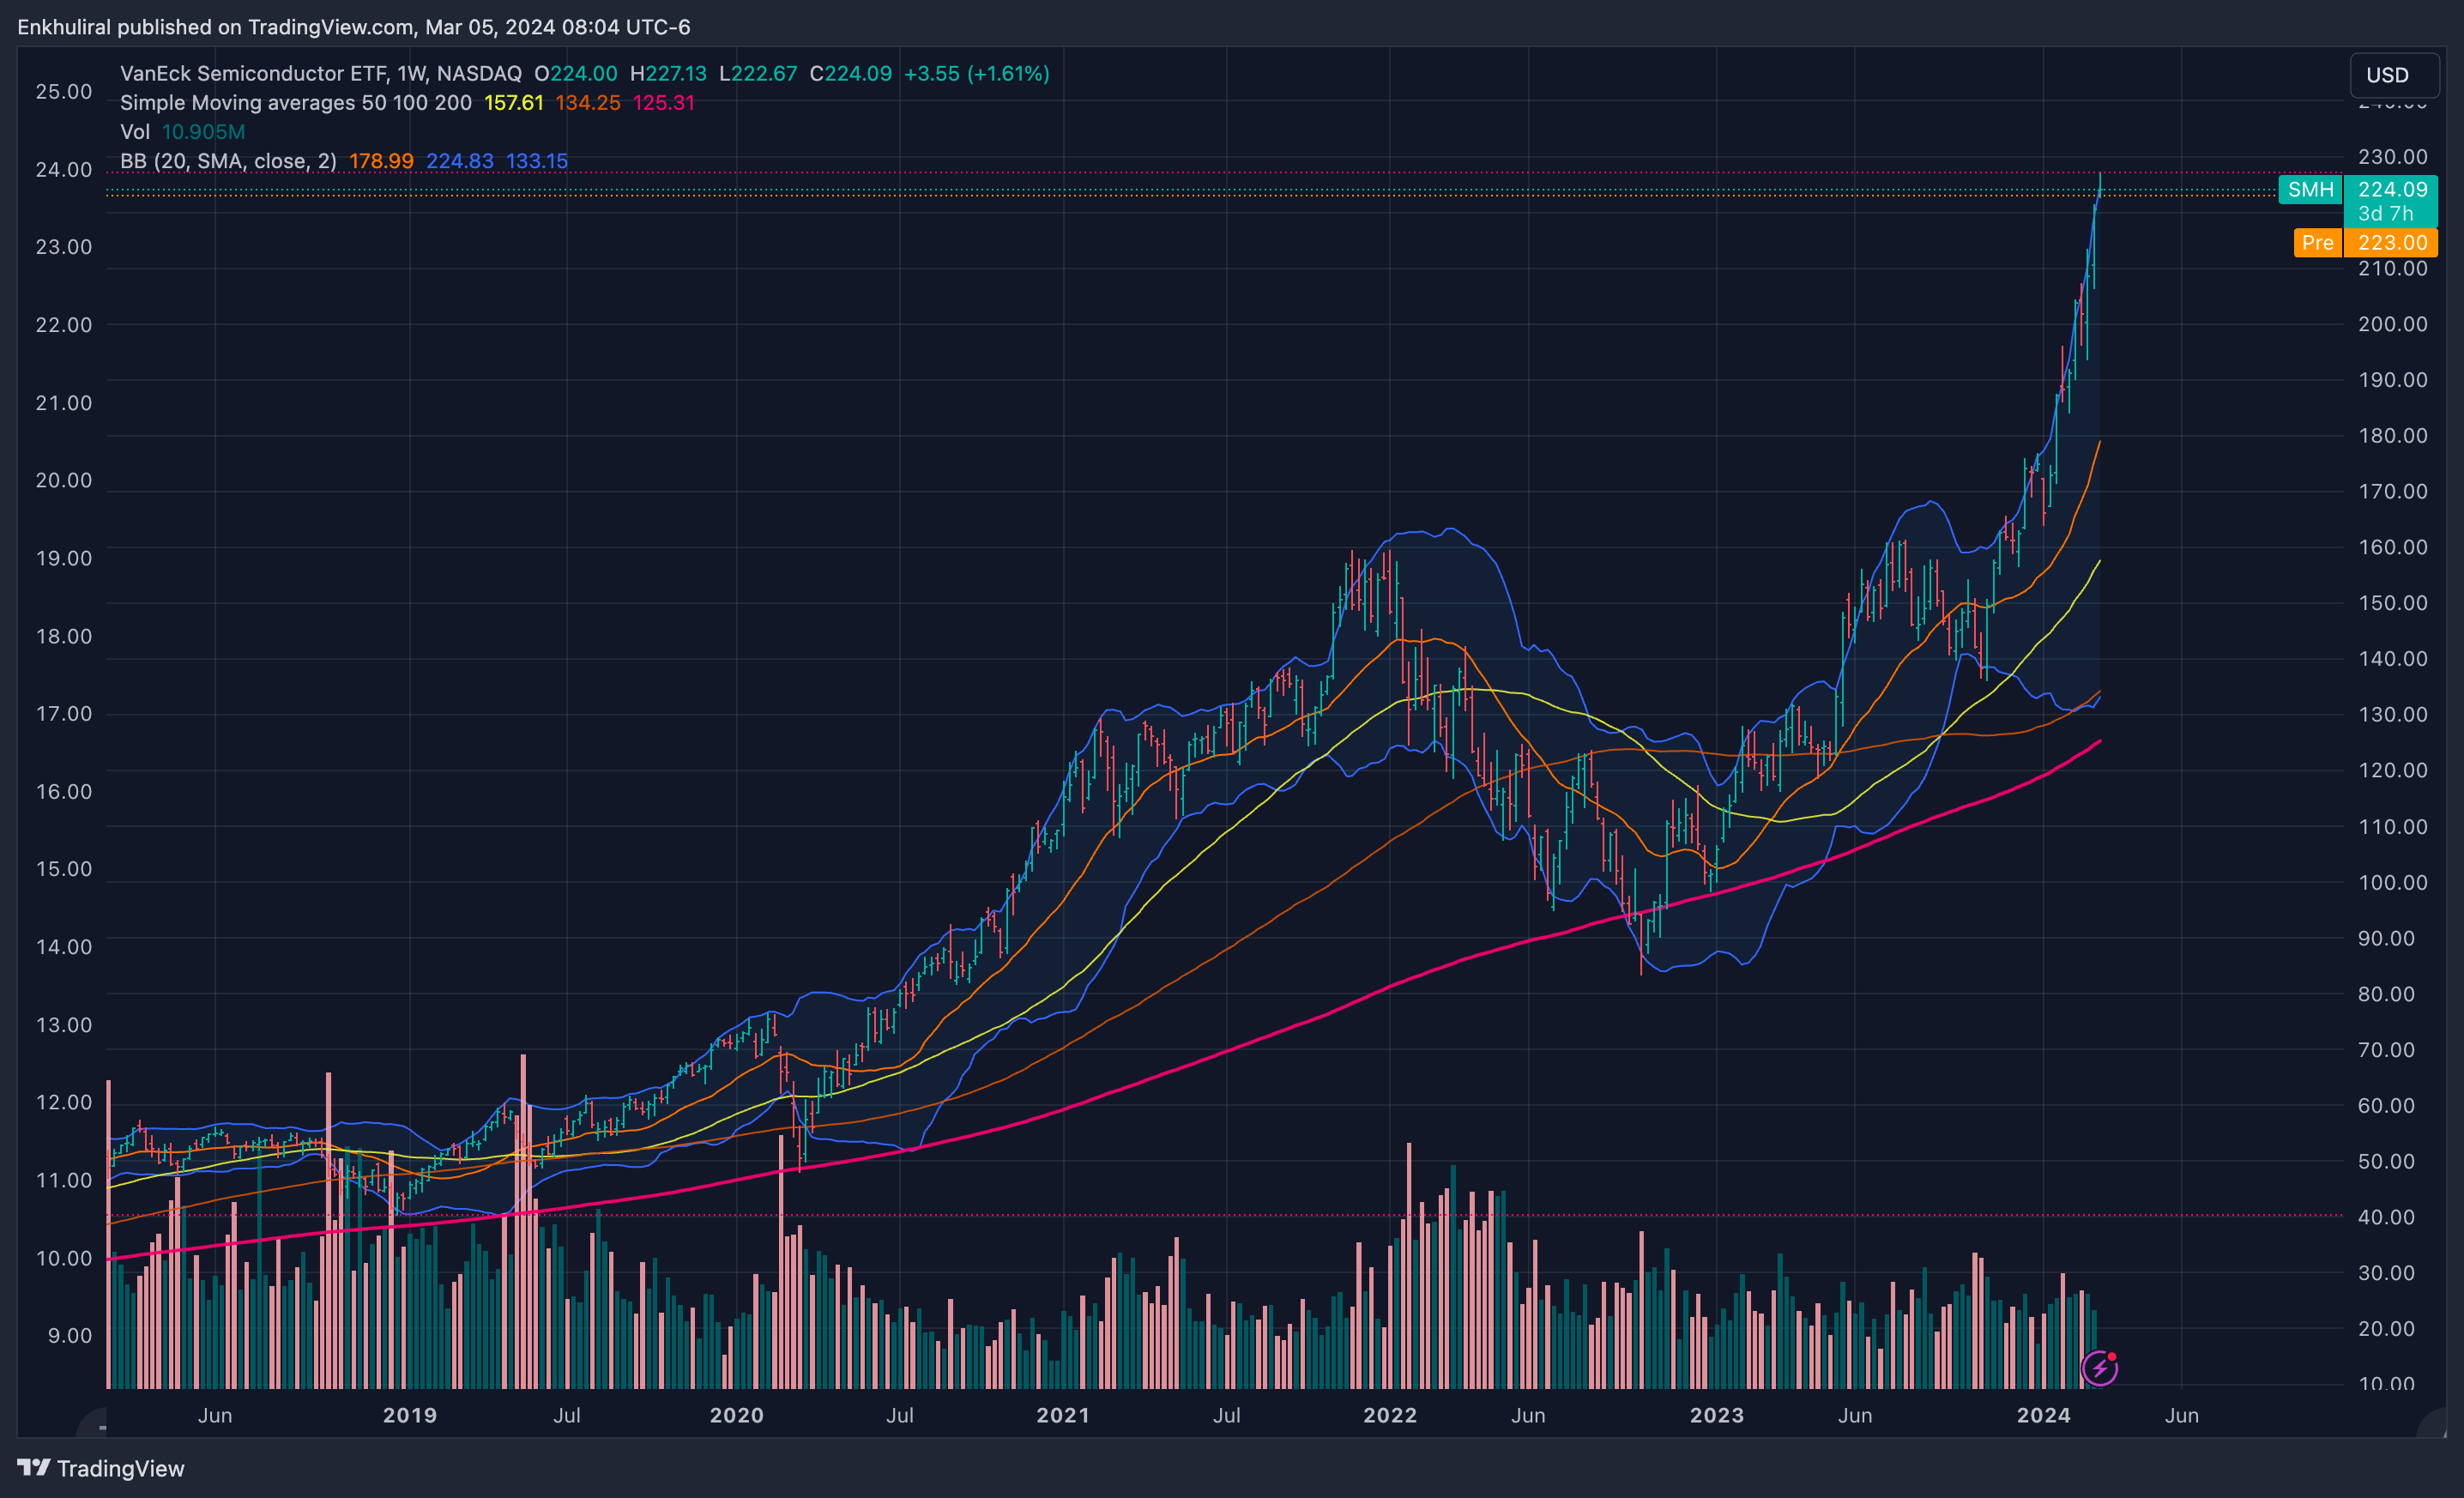Click the 17.00 label on left scale
This screenshot has width=2464, height=1498.
click(63, 714)
